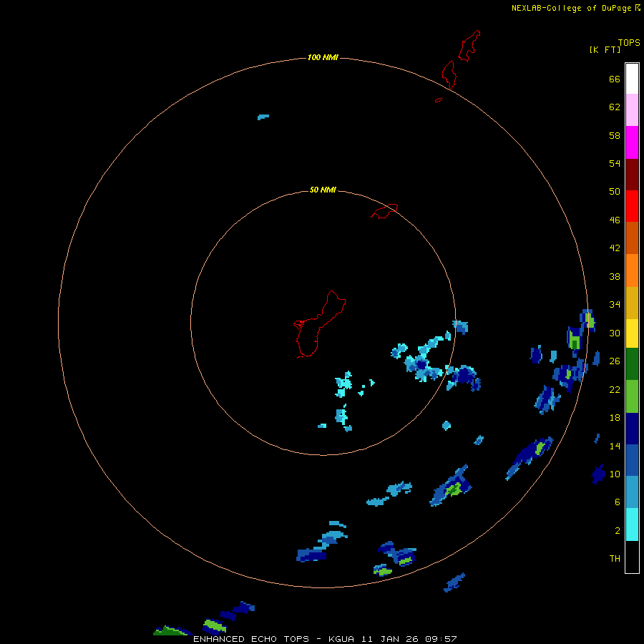Click the navy blue legend swatch

point(632,429)
